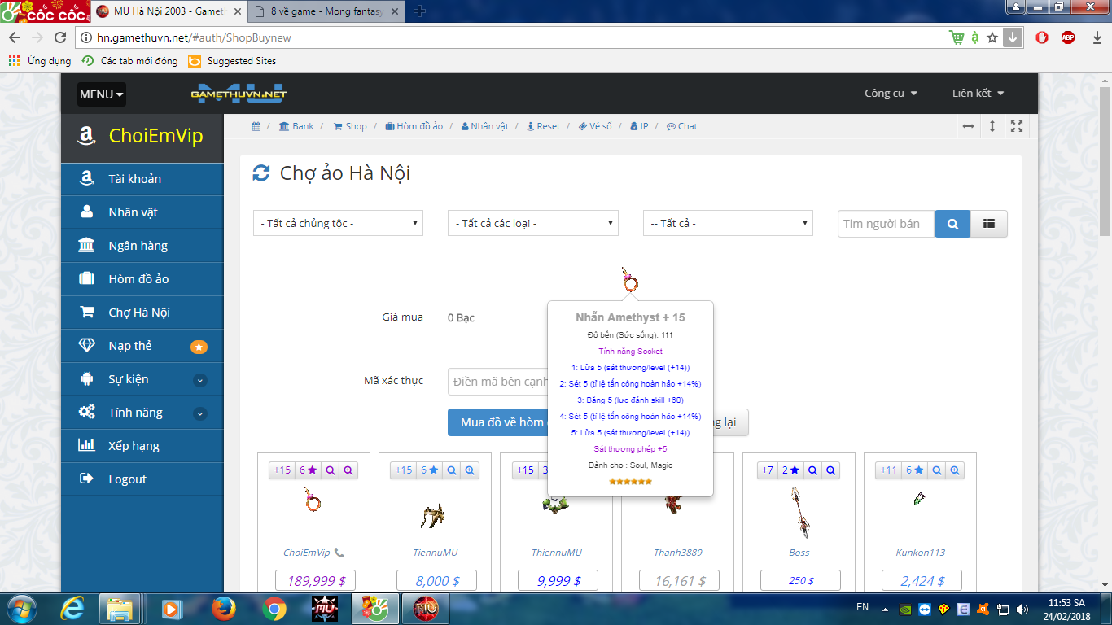Bookmark this page with star icon
The image size is (1112, 625).
992,37
